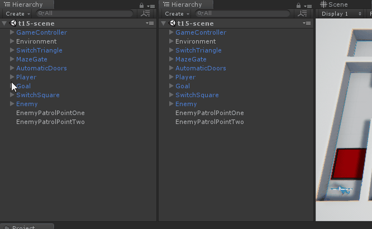
Task: Switch to the Scene tab
Action: pyautogui.click(x=334, y=4)
